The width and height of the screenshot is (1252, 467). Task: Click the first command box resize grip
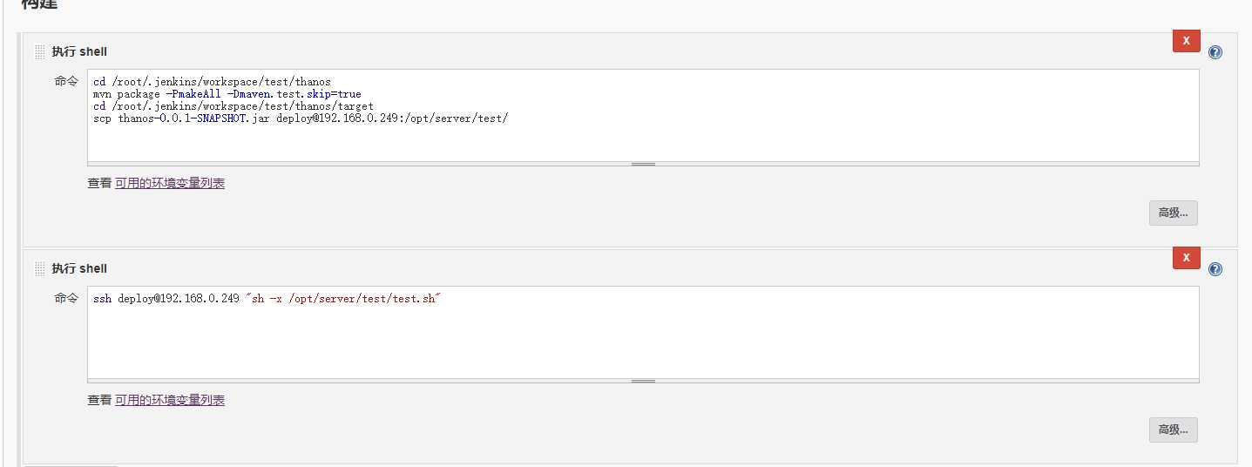pos(643,164)
